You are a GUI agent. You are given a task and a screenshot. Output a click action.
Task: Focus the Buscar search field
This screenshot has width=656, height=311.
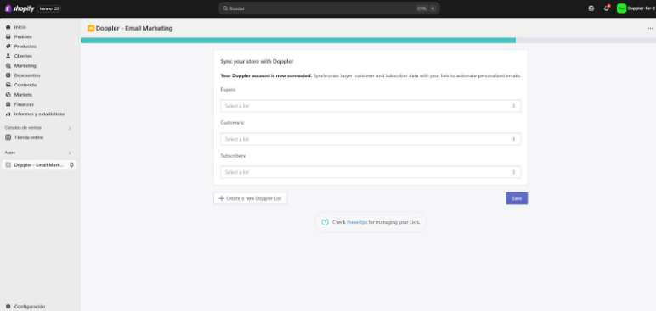(x=329, y=8)
